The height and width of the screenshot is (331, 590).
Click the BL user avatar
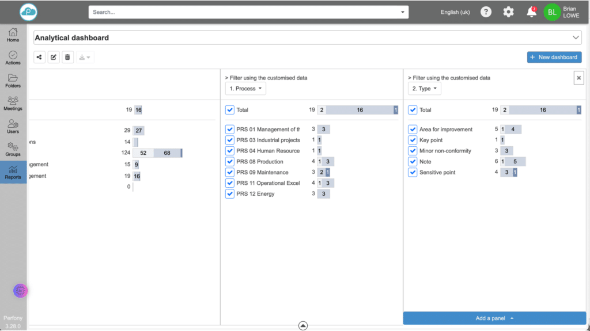click(x=552, y=12)
